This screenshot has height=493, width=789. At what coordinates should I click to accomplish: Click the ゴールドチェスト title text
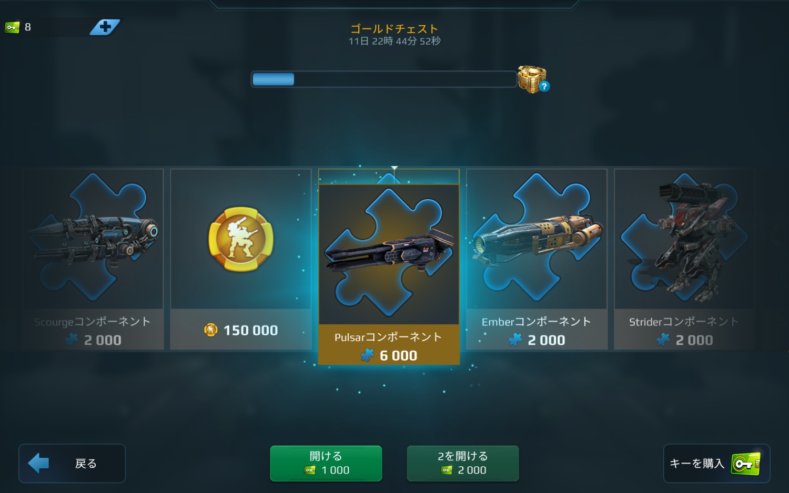(394, 29)
